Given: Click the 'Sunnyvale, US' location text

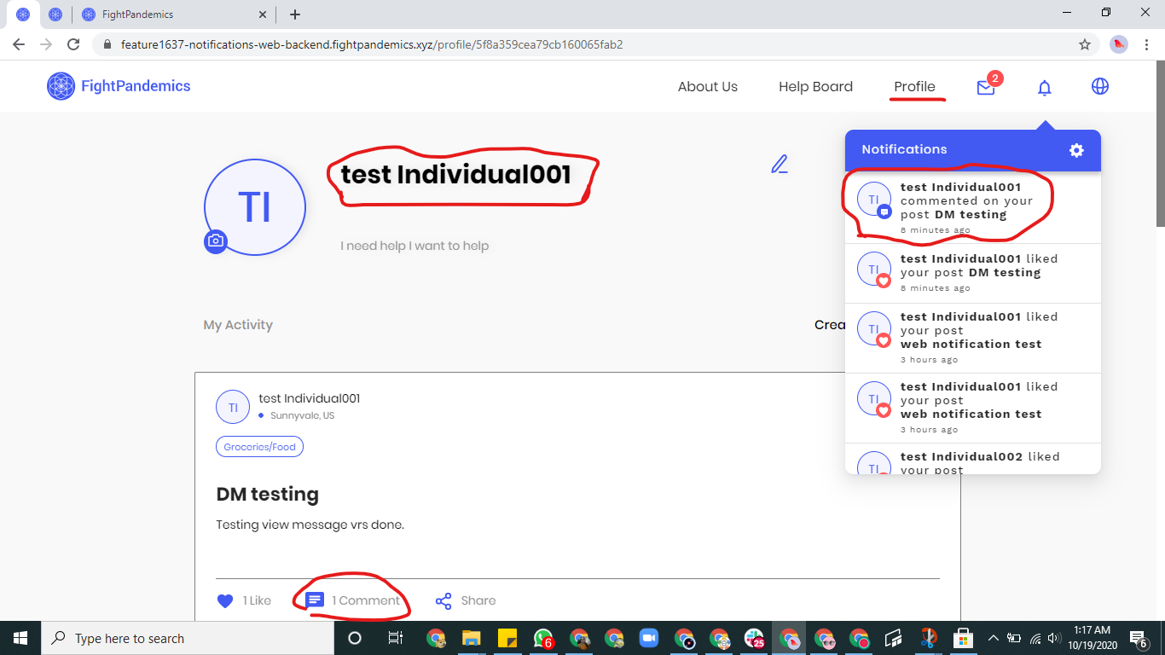Looking at the screenshot, I should point(303,416).
